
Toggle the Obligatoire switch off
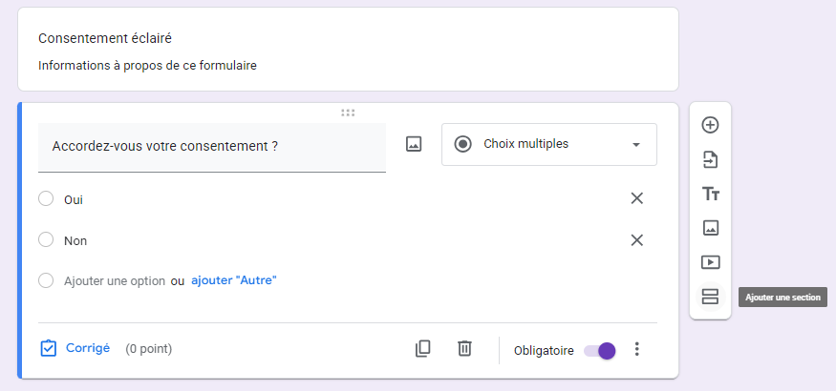601,350
